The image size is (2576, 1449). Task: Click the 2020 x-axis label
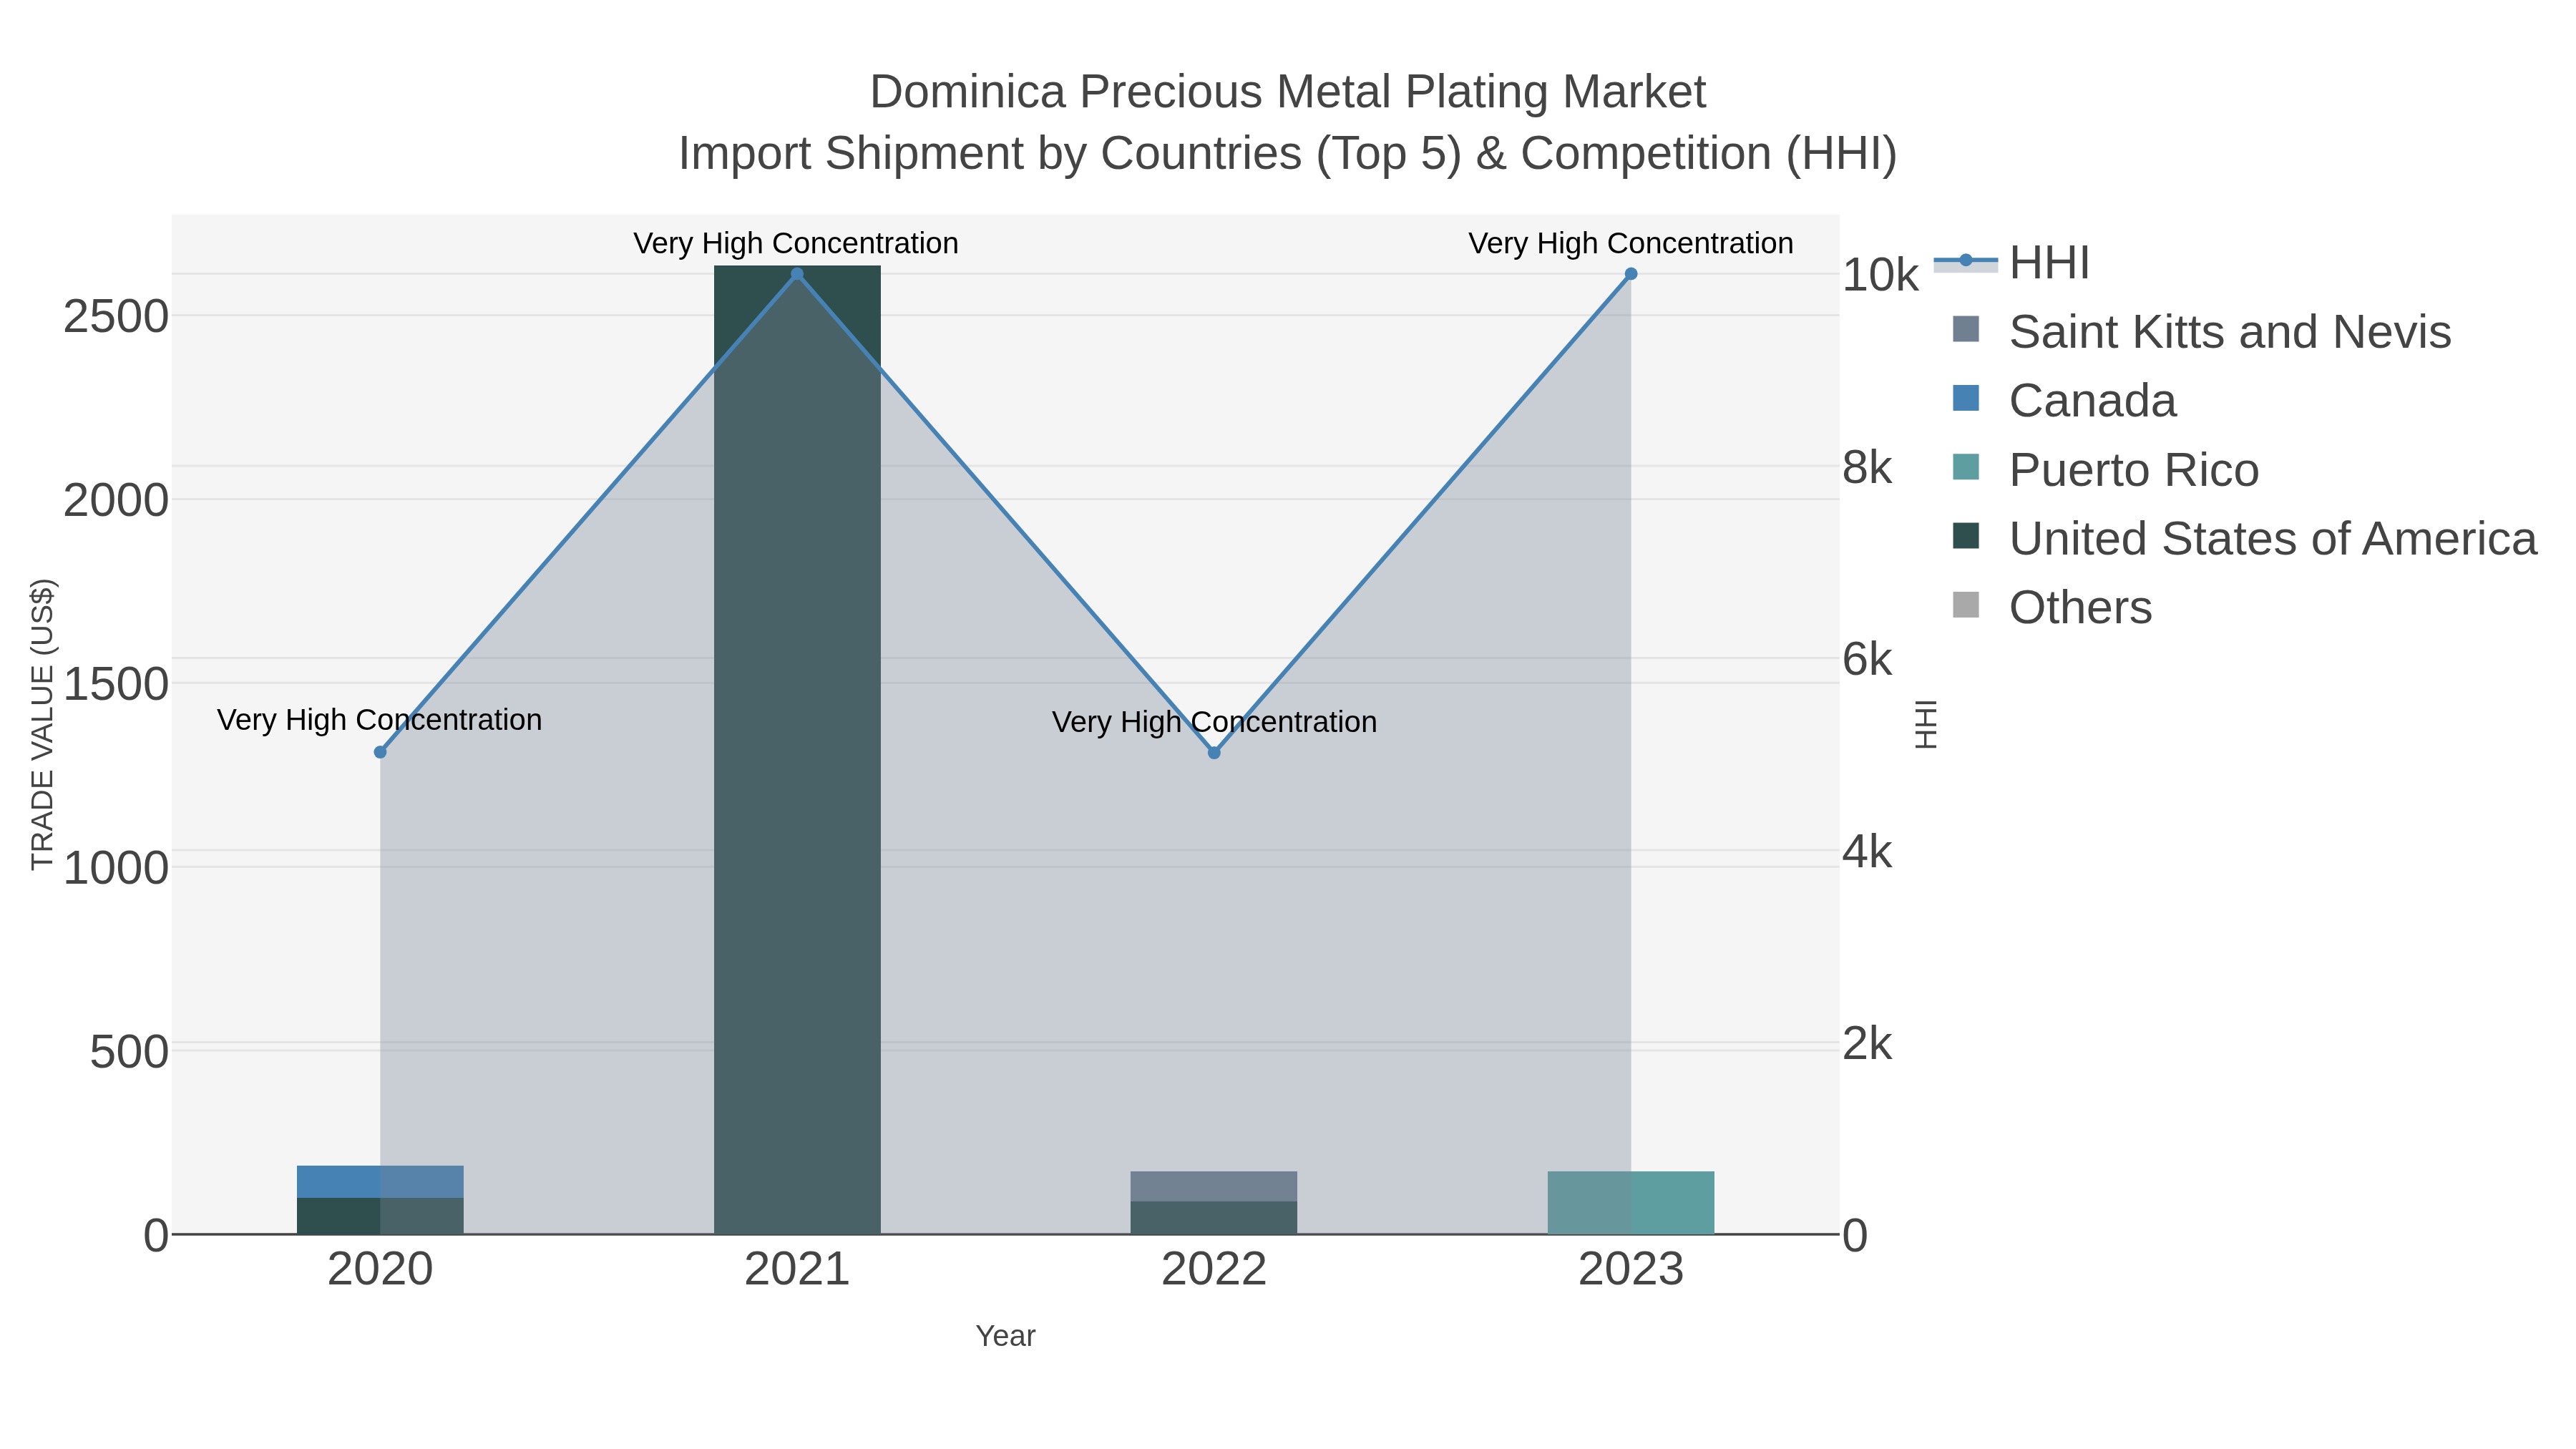[x=380, y=1270]
